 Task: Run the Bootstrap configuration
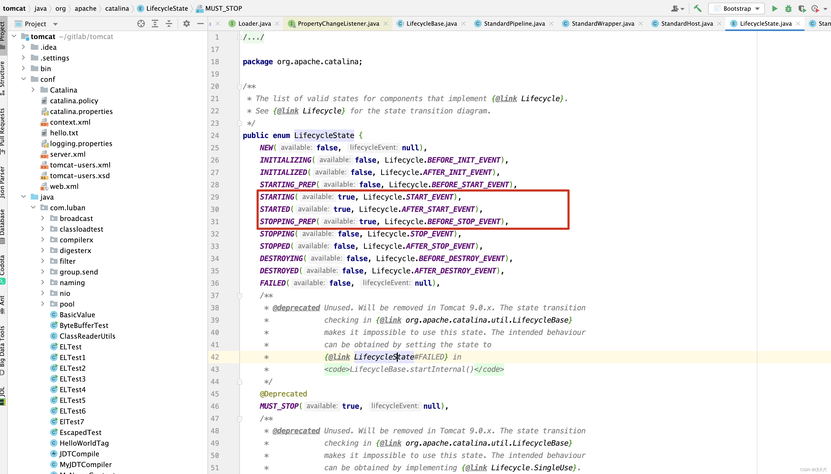[775, 9]
